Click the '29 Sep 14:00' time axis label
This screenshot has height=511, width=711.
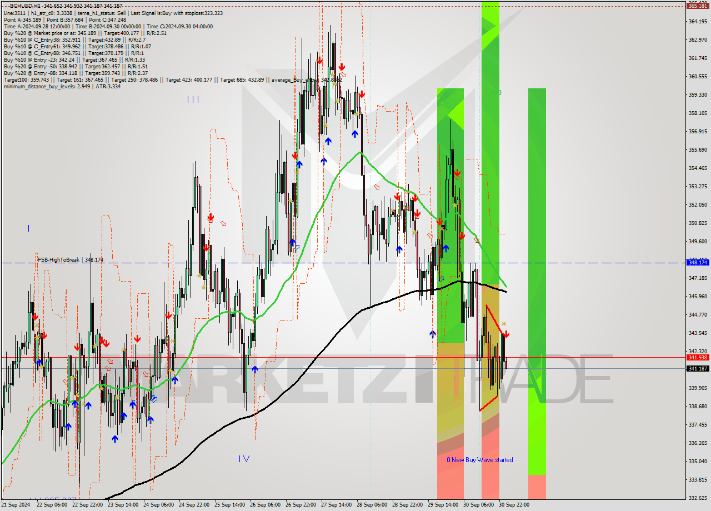(443, 505)
